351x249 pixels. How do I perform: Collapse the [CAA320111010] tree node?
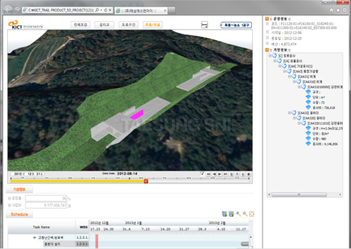(299, 123)
